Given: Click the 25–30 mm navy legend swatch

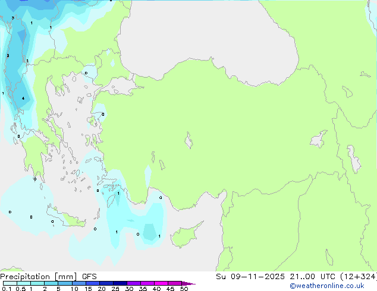Looking at the screenshot, I should pyautogui.click(x=120, y=283).
